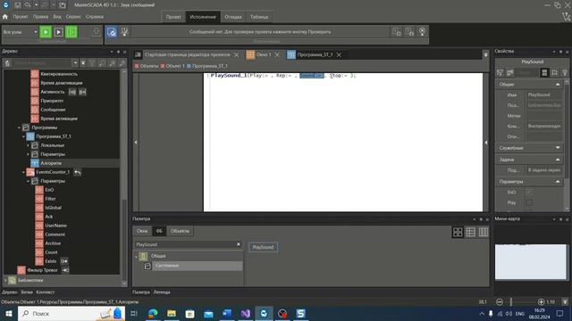Collapse the Программы tree node
This screenshot has height=321, width=572.
point(20,128)
